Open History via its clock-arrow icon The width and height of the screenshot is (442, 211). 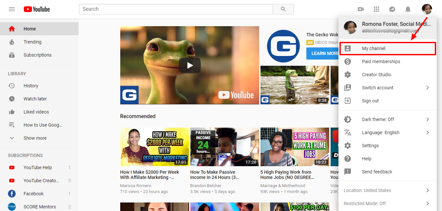[12, 86]
